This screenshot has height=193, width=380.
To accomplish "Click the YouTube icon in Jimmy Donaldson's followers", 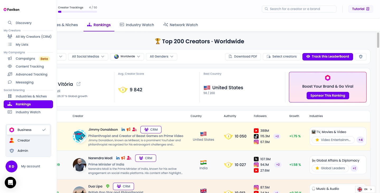I will pos(256,131).
